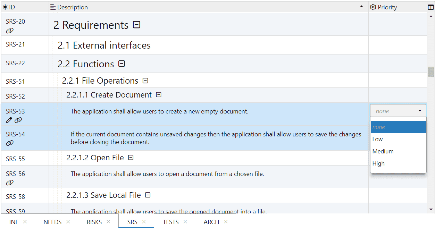Collapse the 2.2.1 File Operations section
Image resolution: width=435 pixels, height=228 pixels.
[145, 81]
